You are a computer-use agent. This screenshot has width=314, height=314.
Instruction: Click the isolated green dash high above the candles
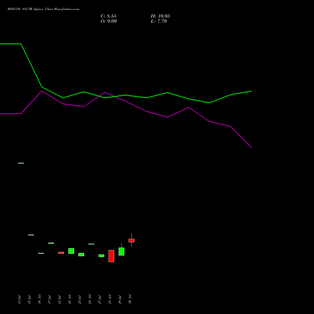(21, 163)
